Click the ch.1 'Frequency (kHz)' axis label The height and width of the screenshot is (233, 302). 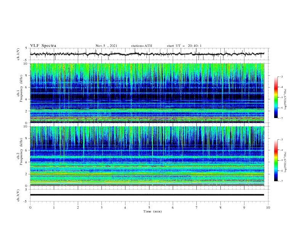point(21,89)
